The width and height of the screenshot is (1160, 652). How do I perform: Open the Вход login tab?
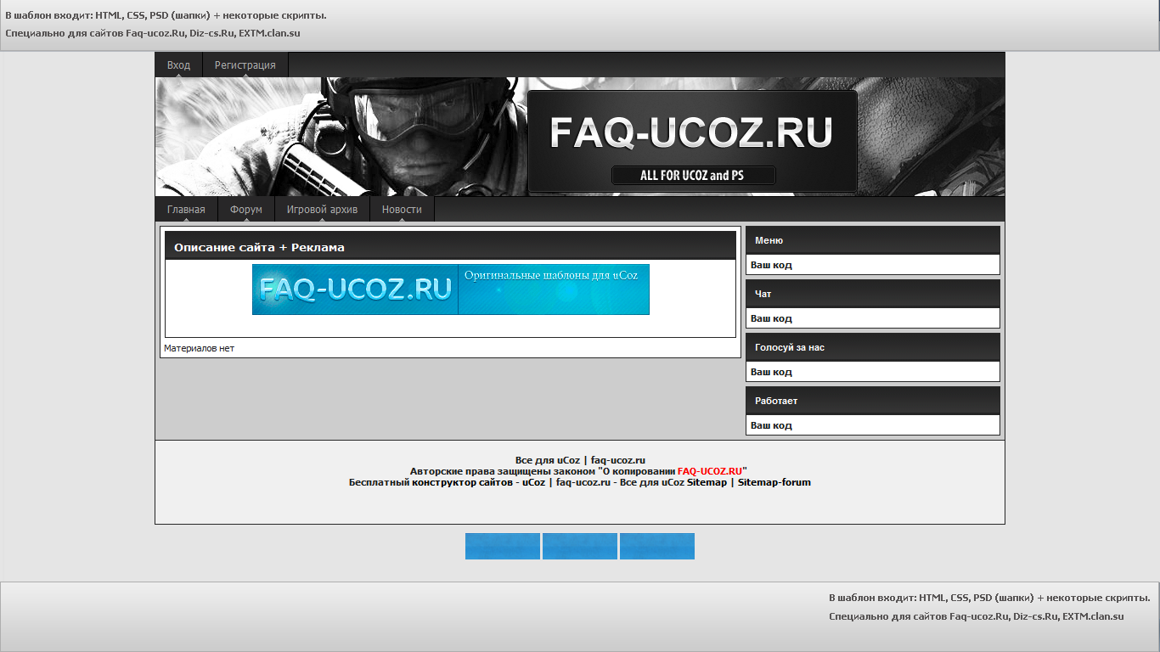click(178, 65)
